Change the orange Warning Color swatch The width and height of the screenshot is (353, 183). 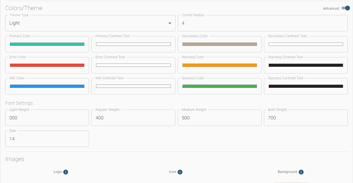[x=220, y=65]
